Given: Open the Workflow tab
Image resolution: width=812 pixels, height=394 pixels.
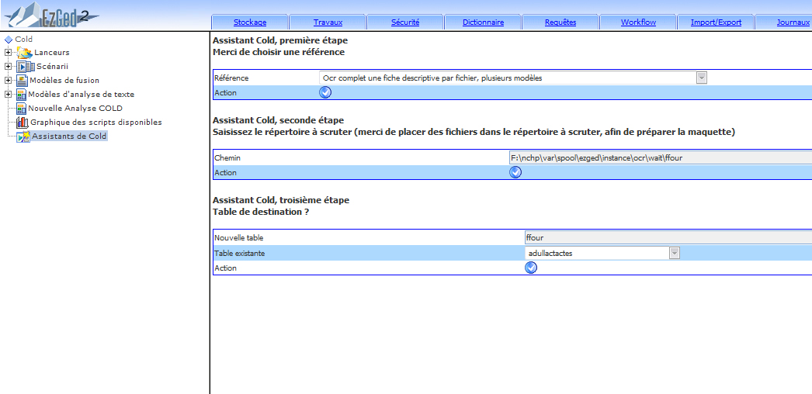Looking at the screenshot, I should pyautogui.click(x=638, y=22).
